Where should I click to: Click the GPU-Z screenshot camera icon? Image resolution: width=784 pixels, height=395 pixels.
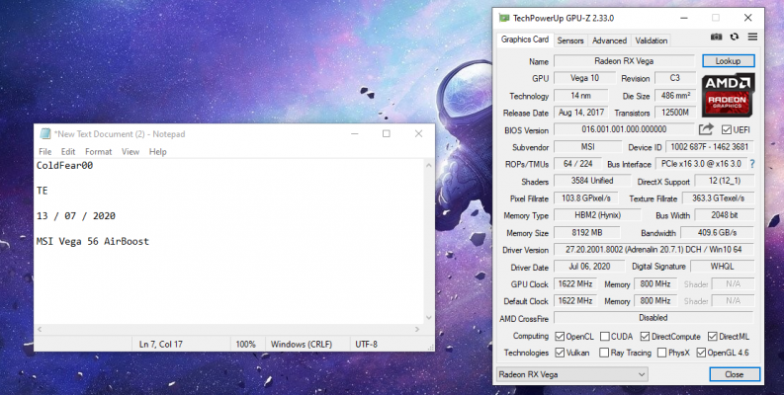click(x=716, y=37)
